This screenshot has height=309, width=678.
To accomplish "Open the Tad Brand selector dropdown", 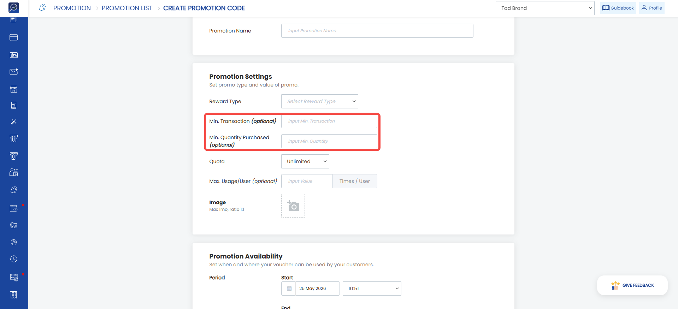I will tap(545, 8).
